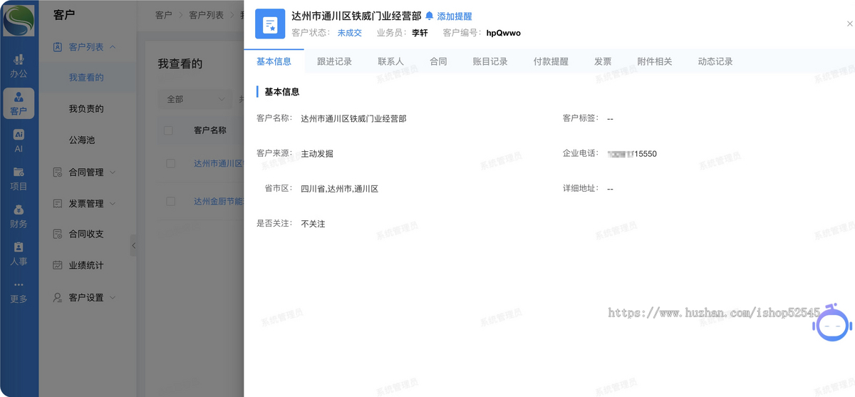Click the green app logo
The height and width of the screenshot is (397, 855).
pyautogui.click(x=19, y=19)
